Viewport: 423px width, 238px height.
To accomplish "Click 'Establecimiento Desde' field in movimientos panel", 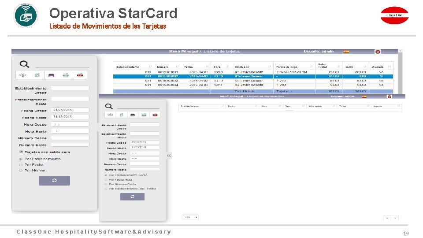I will 145,125.
